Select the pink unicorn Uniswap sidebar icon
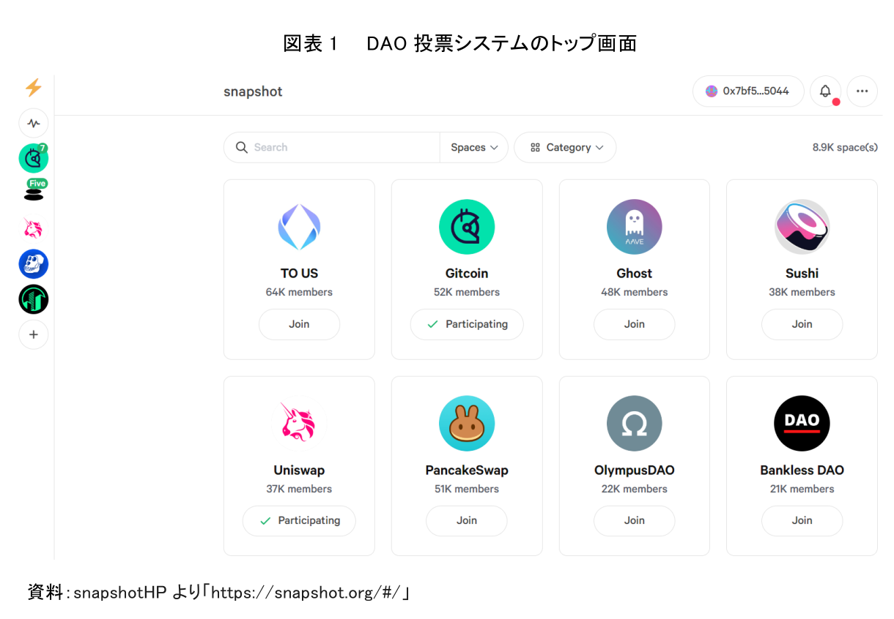 tap(33, 229)
